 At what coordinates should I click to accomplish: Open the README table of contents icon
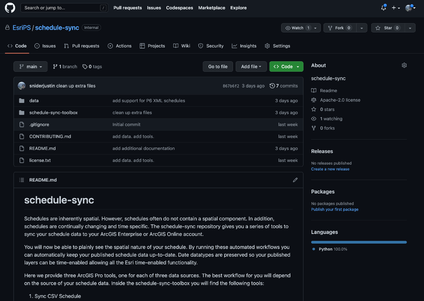click(22, 180)
